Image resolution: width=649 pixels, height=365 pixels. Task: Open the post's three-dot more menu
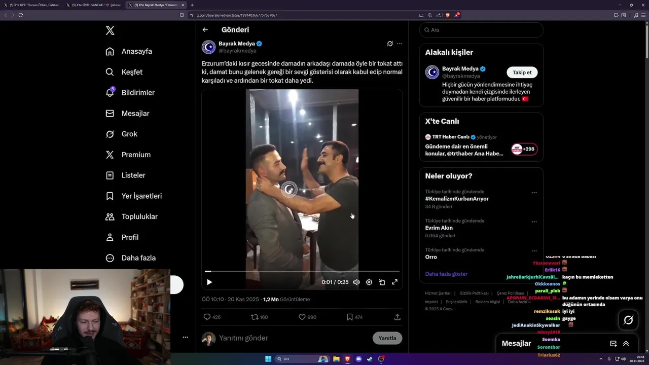point(400,44)
